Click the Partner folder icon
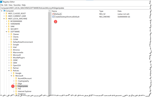The height and width of the screenshot is (98, 153). pyautogui.click(x=11, y=68)
